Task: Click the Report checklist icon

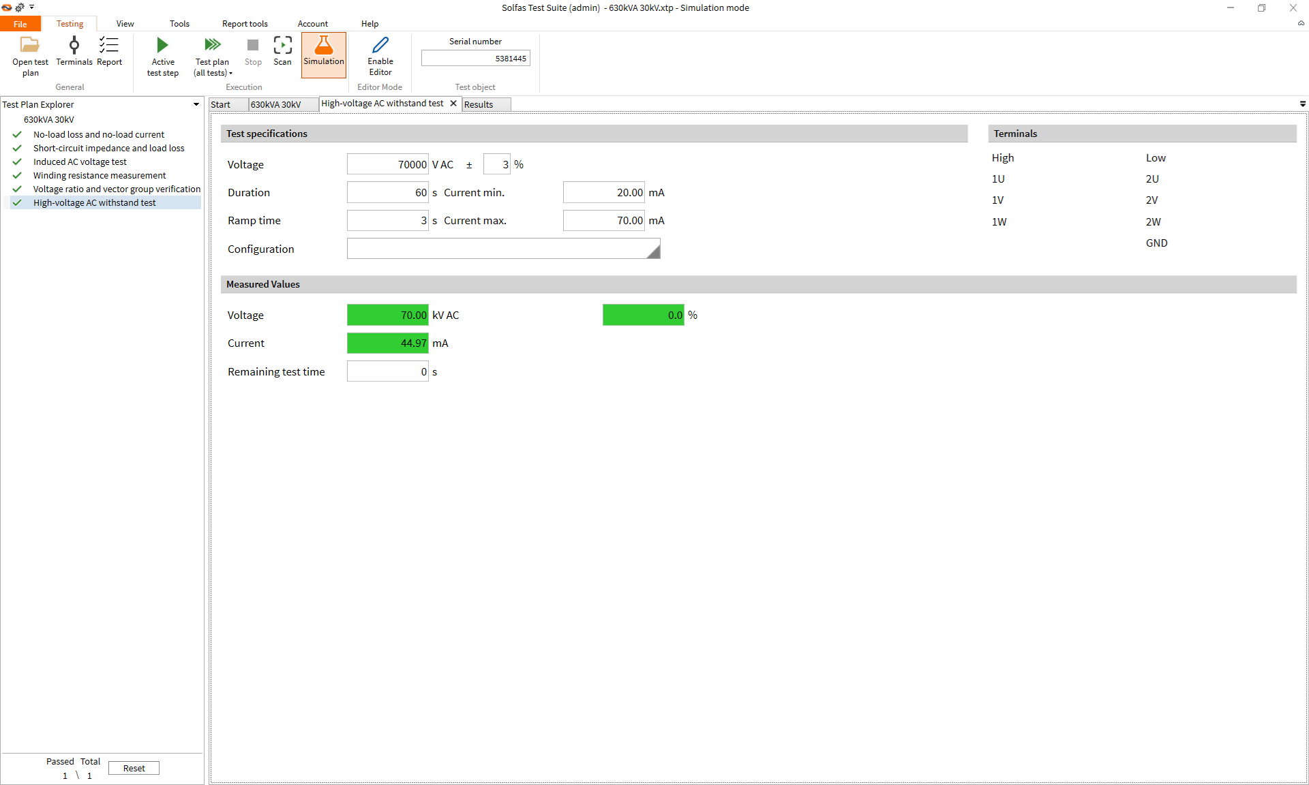Action: [x=109, y=46]
